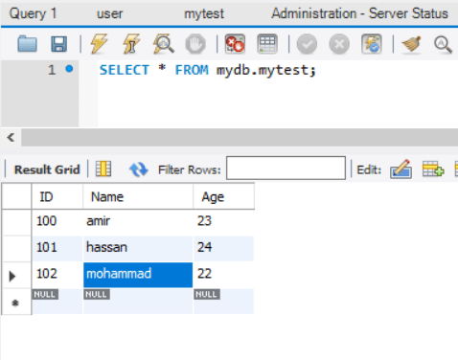The image size is (458, 360).
Task: Open Administration - Server Status tab
Action: point(359,13)
